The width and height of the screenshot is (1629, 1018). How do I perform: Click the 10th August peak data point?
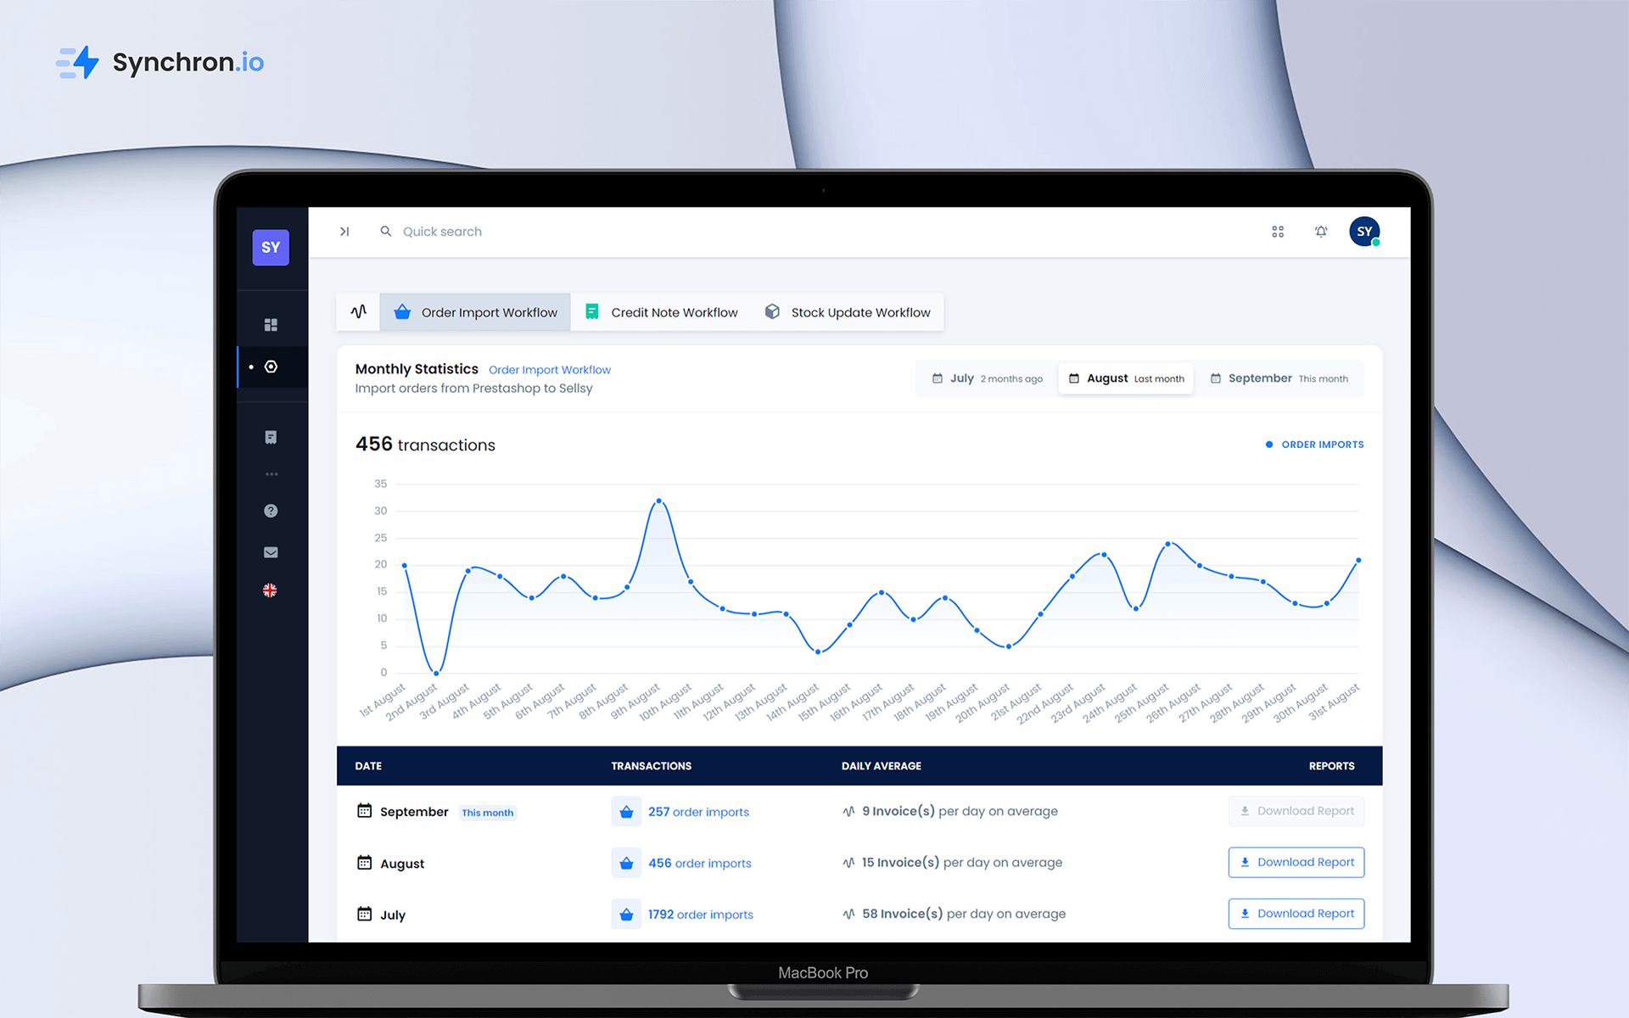[659, 501]
